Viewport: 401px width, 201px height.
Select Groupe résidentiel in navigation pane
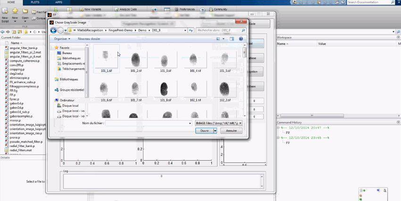click(x=72, y=90)
